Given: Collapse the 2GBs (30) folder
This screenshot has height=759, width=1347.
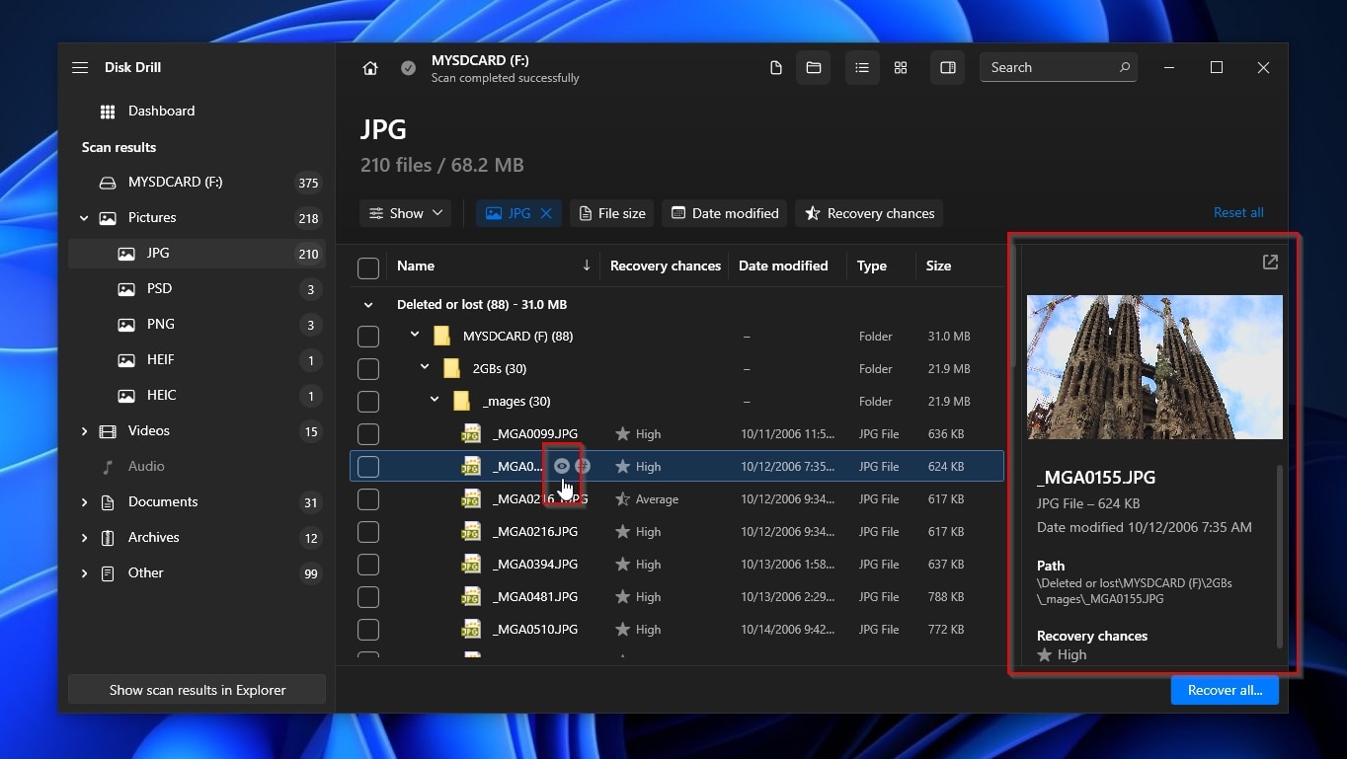Looking at the screenshot, I should pyautogui.click(x=425, y=368).
